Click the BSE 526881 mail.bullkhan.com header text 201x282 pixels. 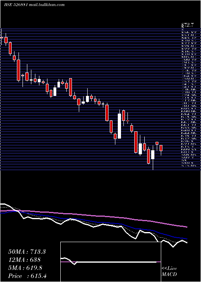point(34,5)
